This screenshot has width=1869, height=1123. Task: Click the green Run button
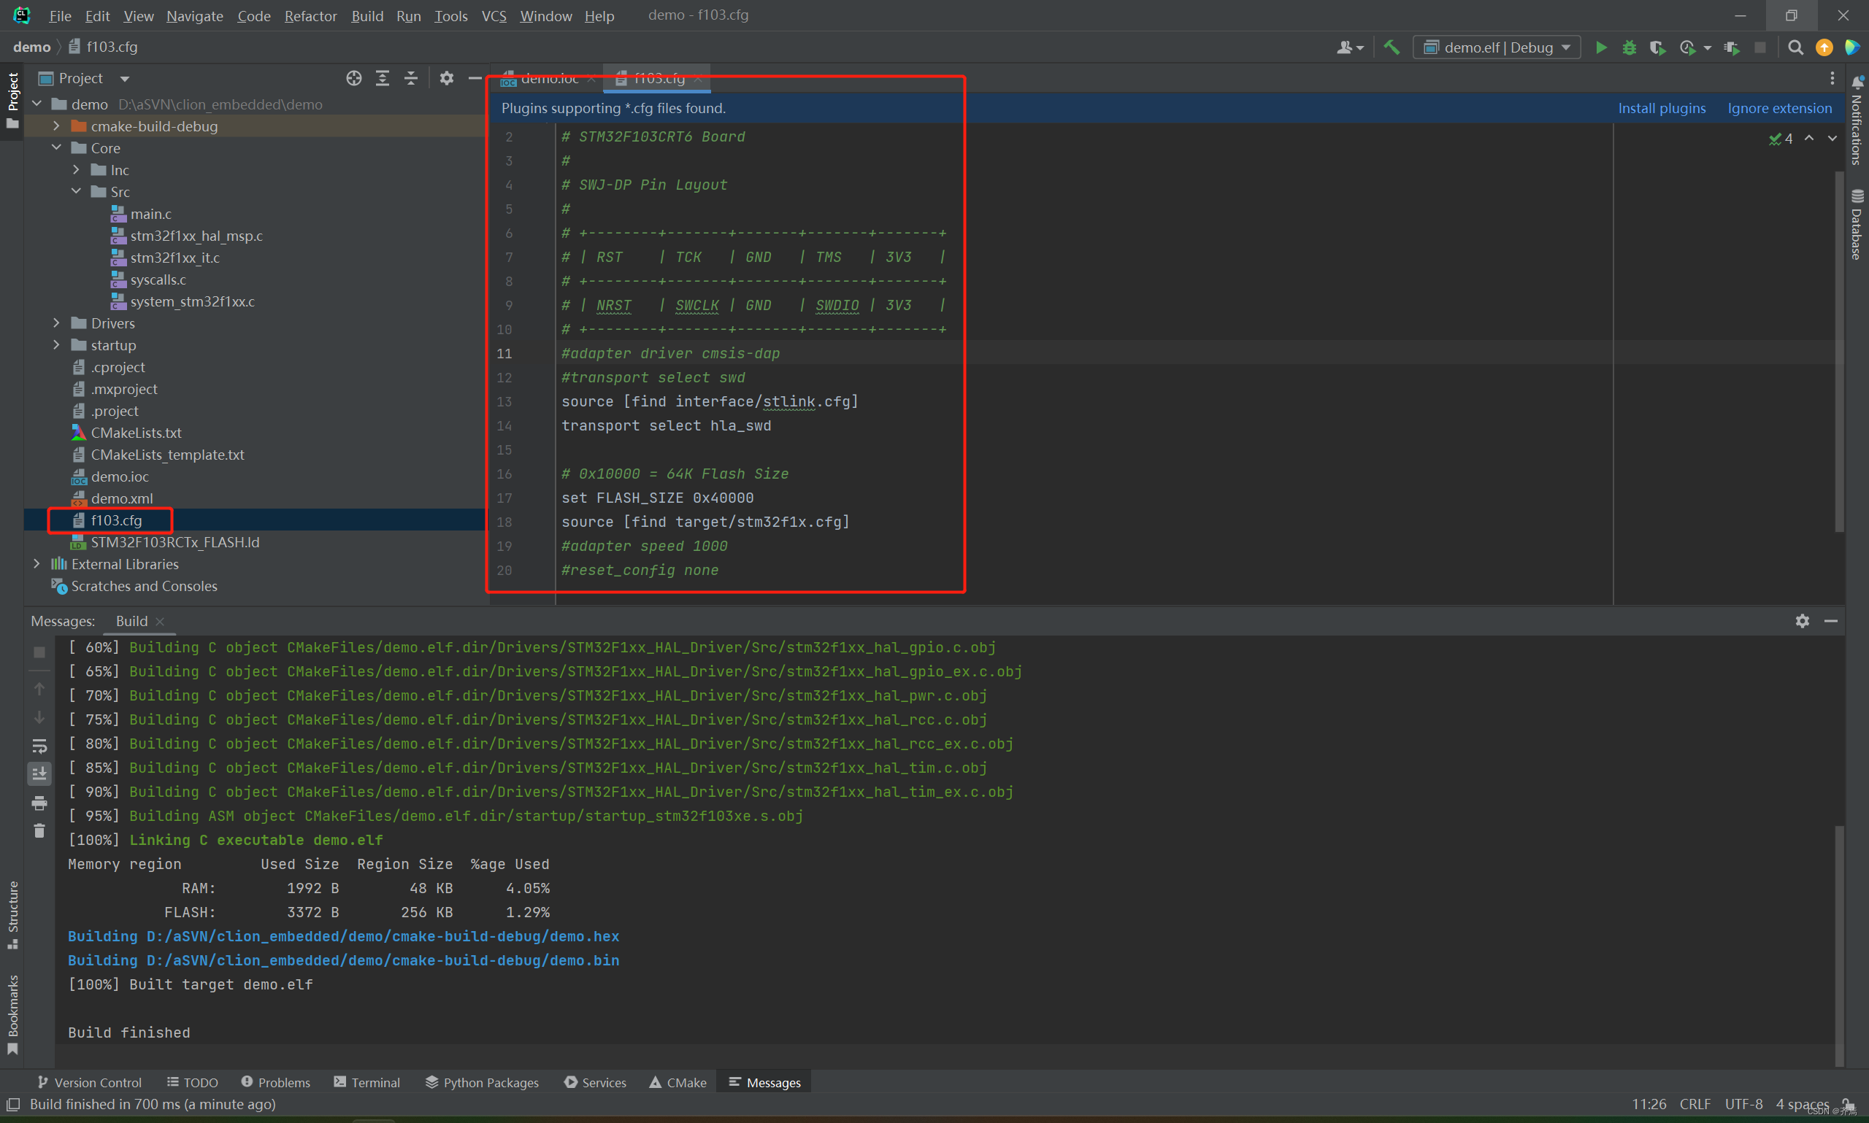[1601, 47]
